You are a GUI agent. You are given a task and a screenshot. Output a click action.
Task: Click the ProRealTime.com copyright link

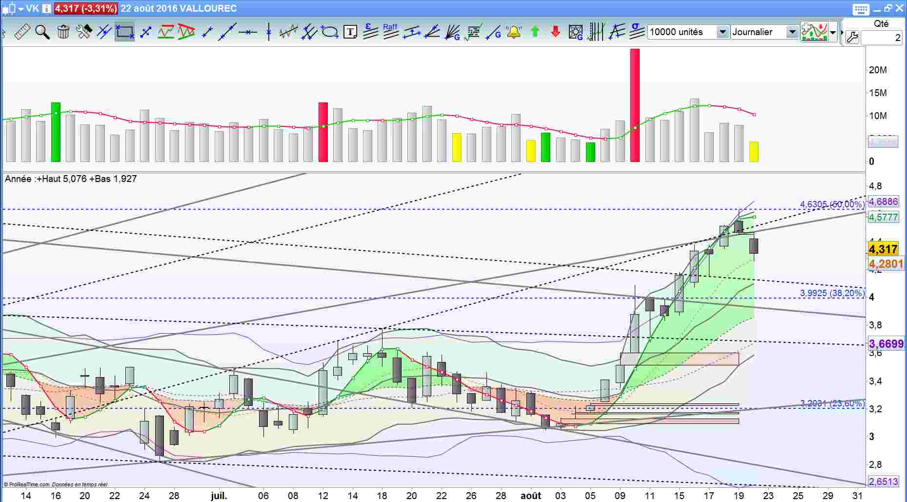29,484
